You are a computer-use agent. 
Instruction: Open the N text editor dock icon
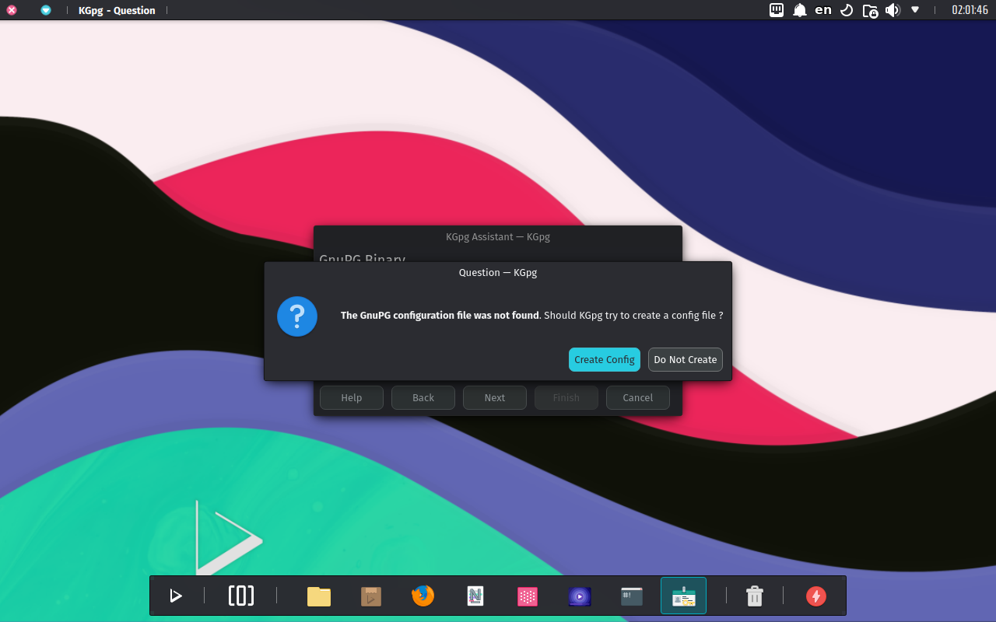point(475,596)
